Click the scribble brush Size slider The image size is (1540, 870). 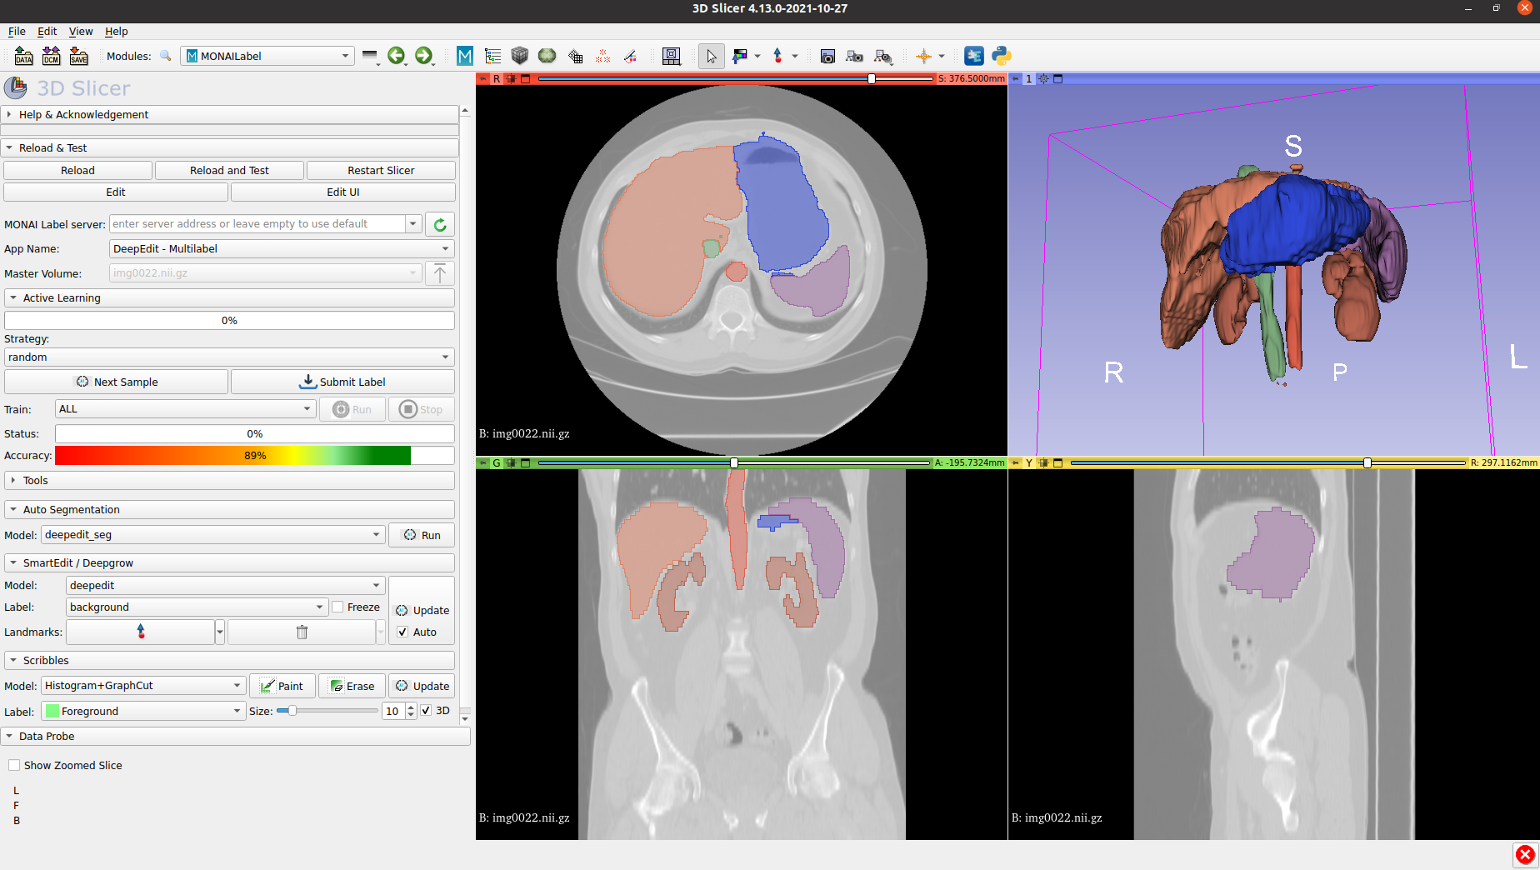327,711
